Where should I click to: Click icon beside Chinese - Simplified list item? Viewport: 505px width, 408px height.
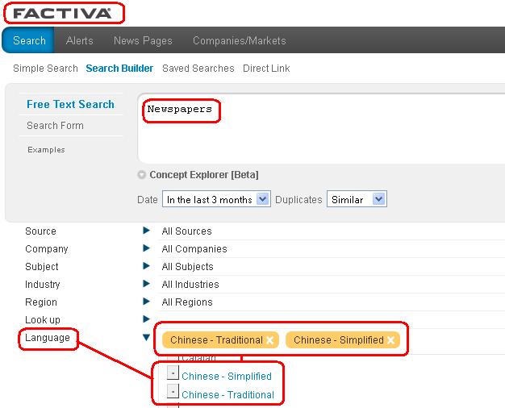pos(173,373)
